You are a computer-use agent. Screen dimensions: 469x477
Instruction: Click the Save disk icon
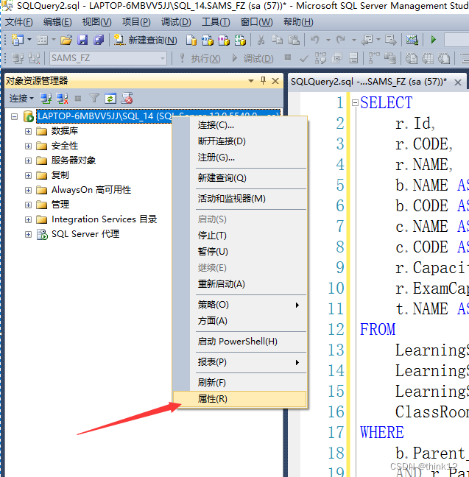coord(82,40)
